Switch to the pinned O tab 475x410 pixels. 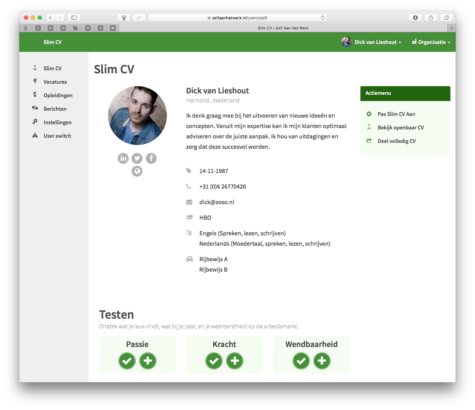100,28
